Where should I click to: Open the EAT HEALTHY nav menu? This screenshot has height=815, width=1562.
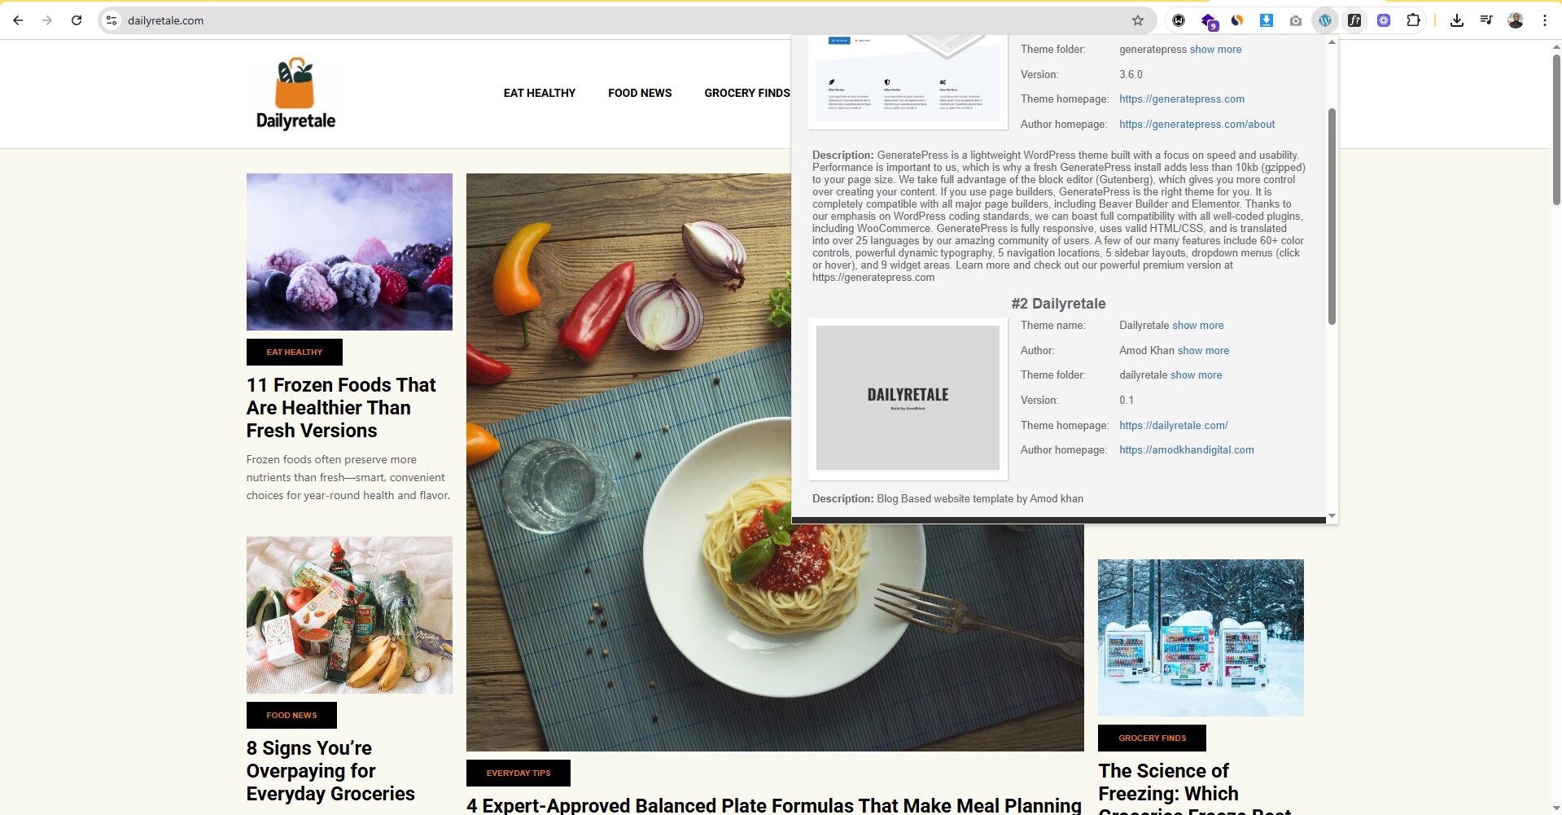(x=539, y=93)
